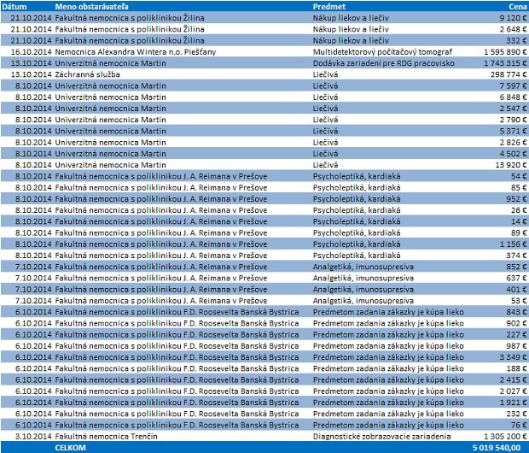The image size is (529, 453).
Task: Select the price 902 €
Action: click(516, 324)
